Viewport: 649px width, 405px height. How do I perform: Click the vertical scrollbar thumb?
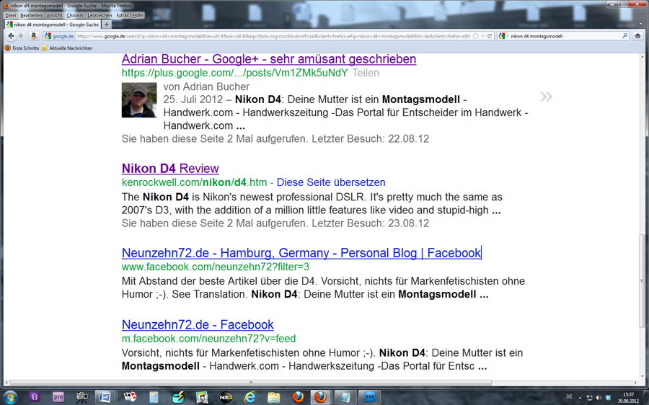click(642, 280)
